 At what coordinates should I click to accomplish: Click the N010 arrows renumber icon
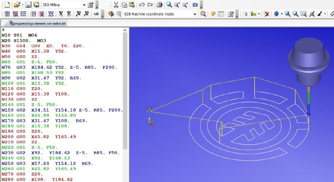[x=51, y=14]
